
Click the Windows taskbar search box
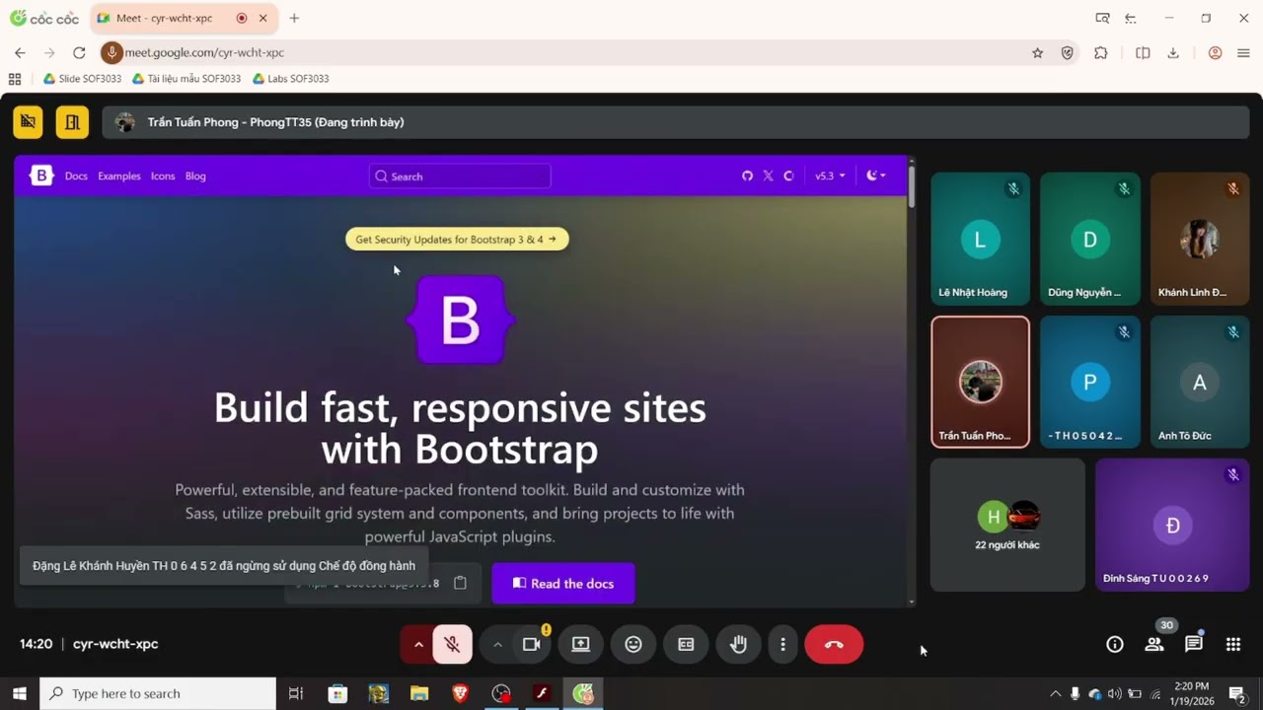click(x=158, y=694)
